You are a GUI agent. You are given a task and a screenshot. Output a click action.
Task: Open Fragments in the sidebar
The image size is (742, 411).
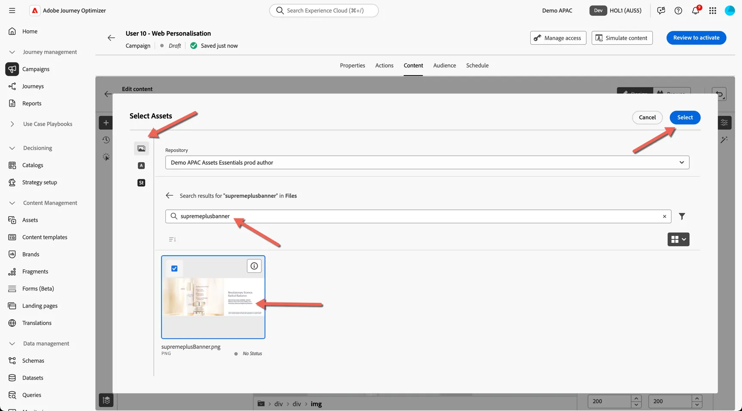(x=35, y=272)
